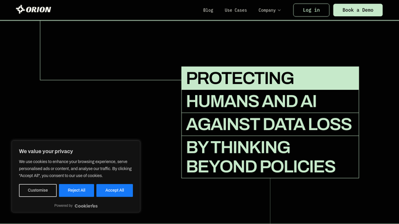399x224 pixels.
Task: Click the AGAINST DATA LOSS headline row
Action: 270,124
